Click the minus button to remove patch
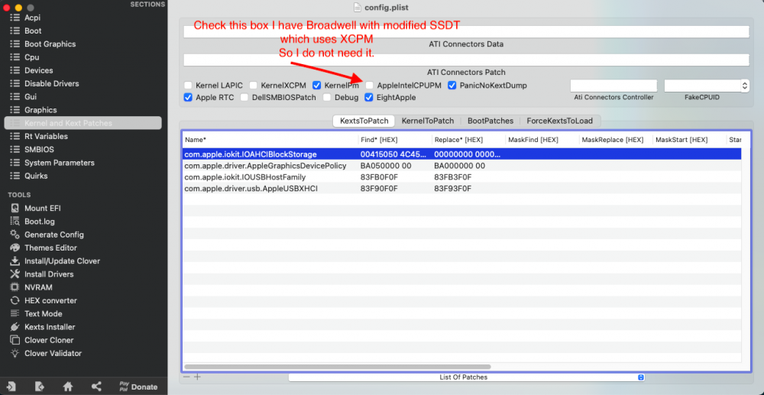Viewport: 764px width, 395px height. 186,377
